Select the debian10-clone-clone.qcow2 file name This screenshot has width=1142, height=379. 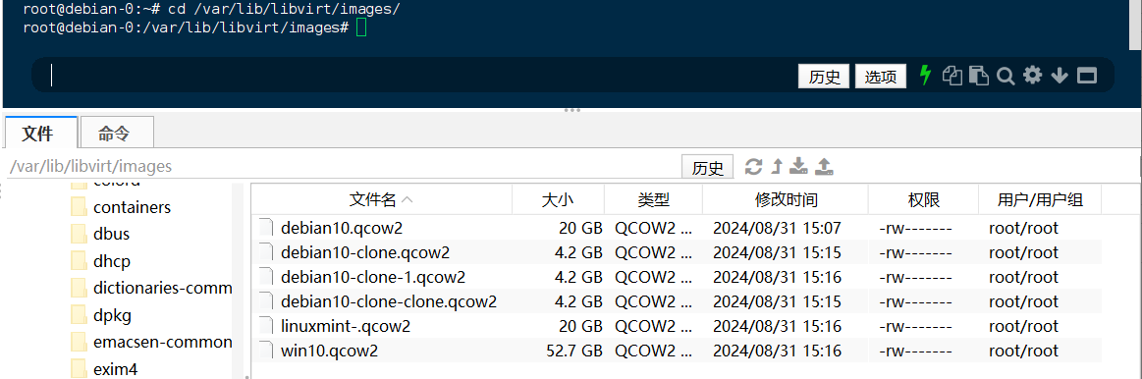388,301
